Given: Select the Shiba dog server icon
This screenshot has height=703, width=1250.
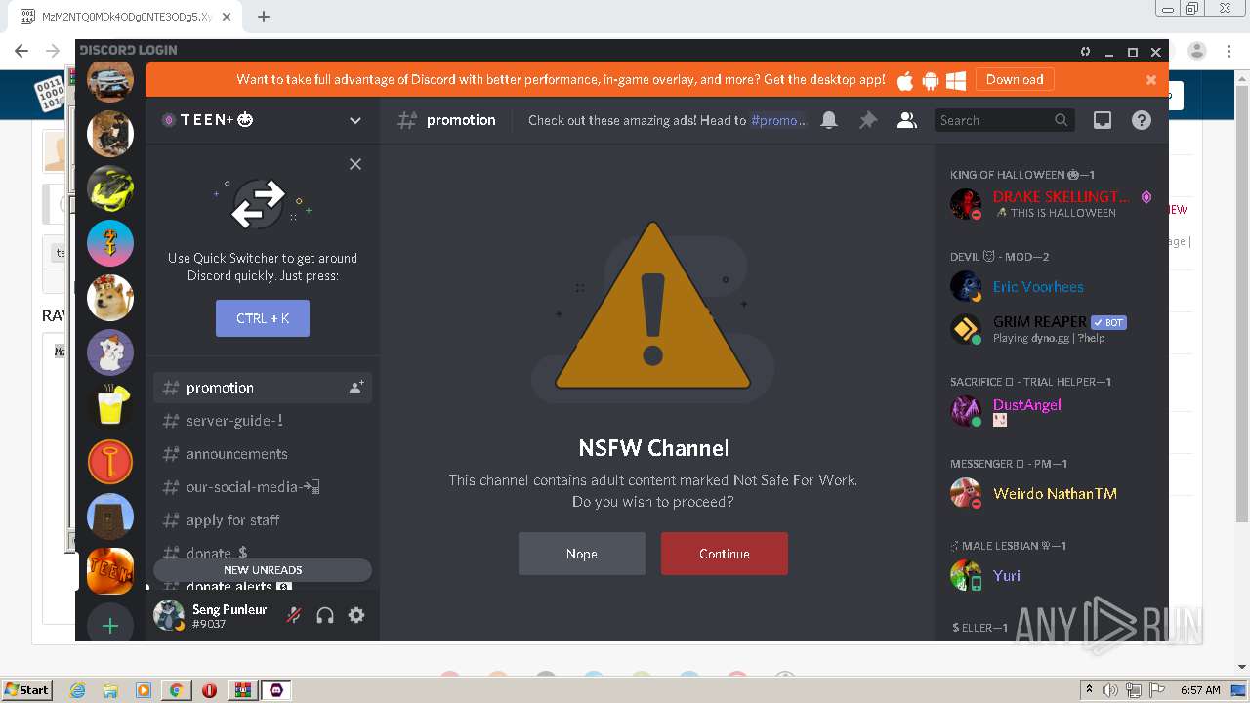Looking at the screenshot, I should [110, 298].
